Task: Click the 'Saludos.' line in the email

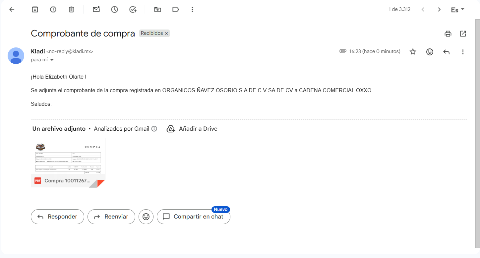Action: pos(41,104)
